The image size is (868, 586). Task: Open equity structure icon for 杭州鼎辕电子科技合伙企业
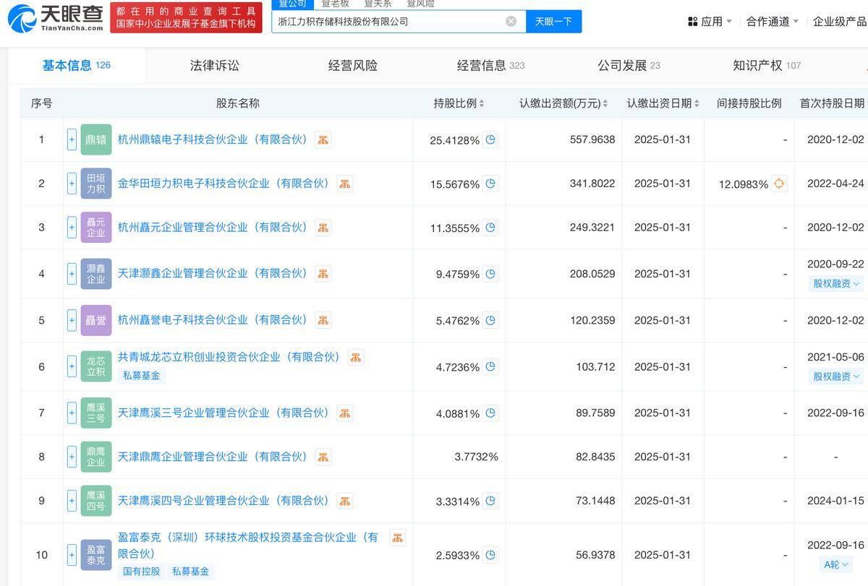pyautogui.click(x=323, y=140)
